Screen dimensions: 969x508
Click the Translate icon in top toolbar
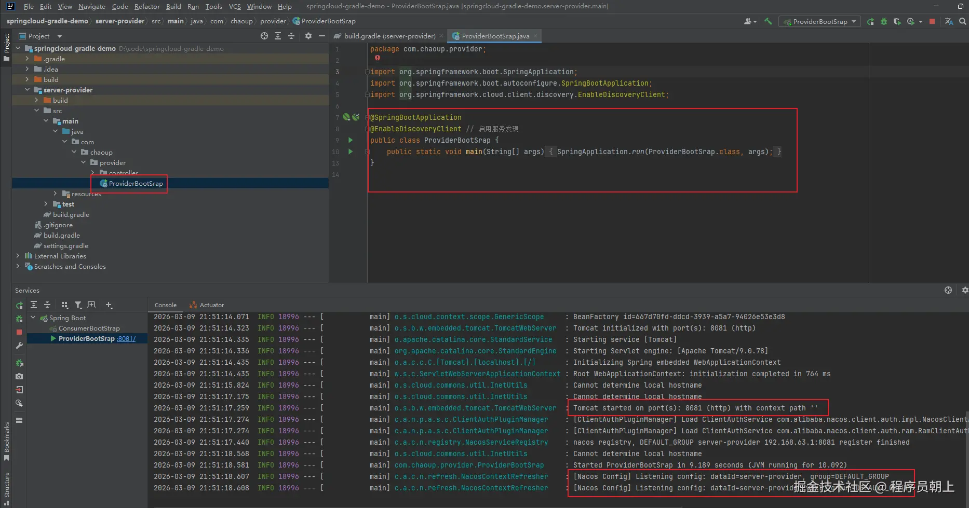[949, 21]
